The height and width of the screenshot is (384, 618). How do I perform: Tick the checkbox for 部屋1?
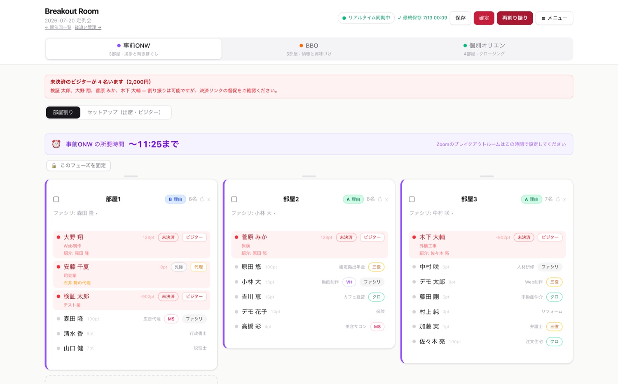pyautogui.click(x=56, y=199)
